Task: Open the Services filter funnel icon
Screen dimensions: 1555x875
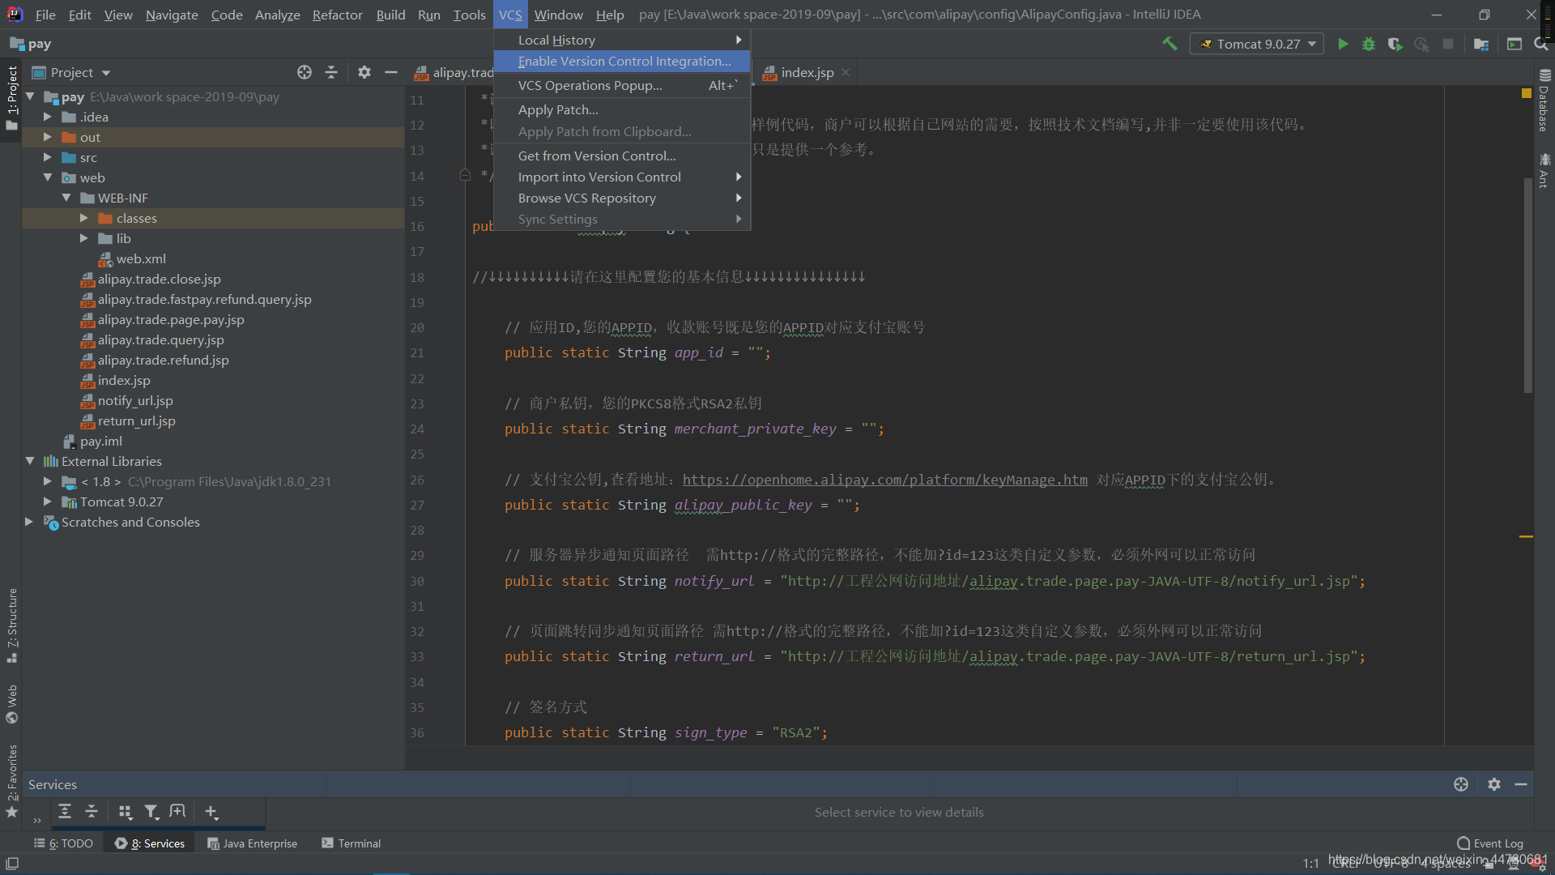Action: point(151,811)
